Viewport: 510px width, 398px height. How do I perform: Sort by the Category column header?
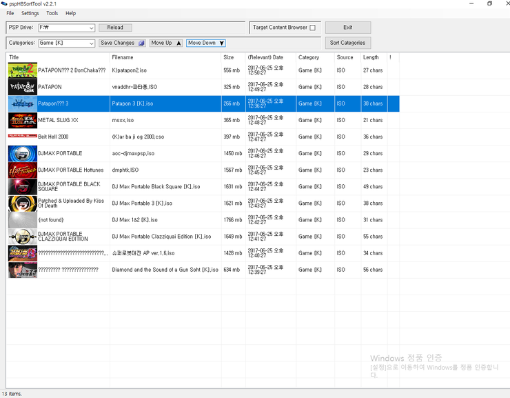click(x=315, y=57)
